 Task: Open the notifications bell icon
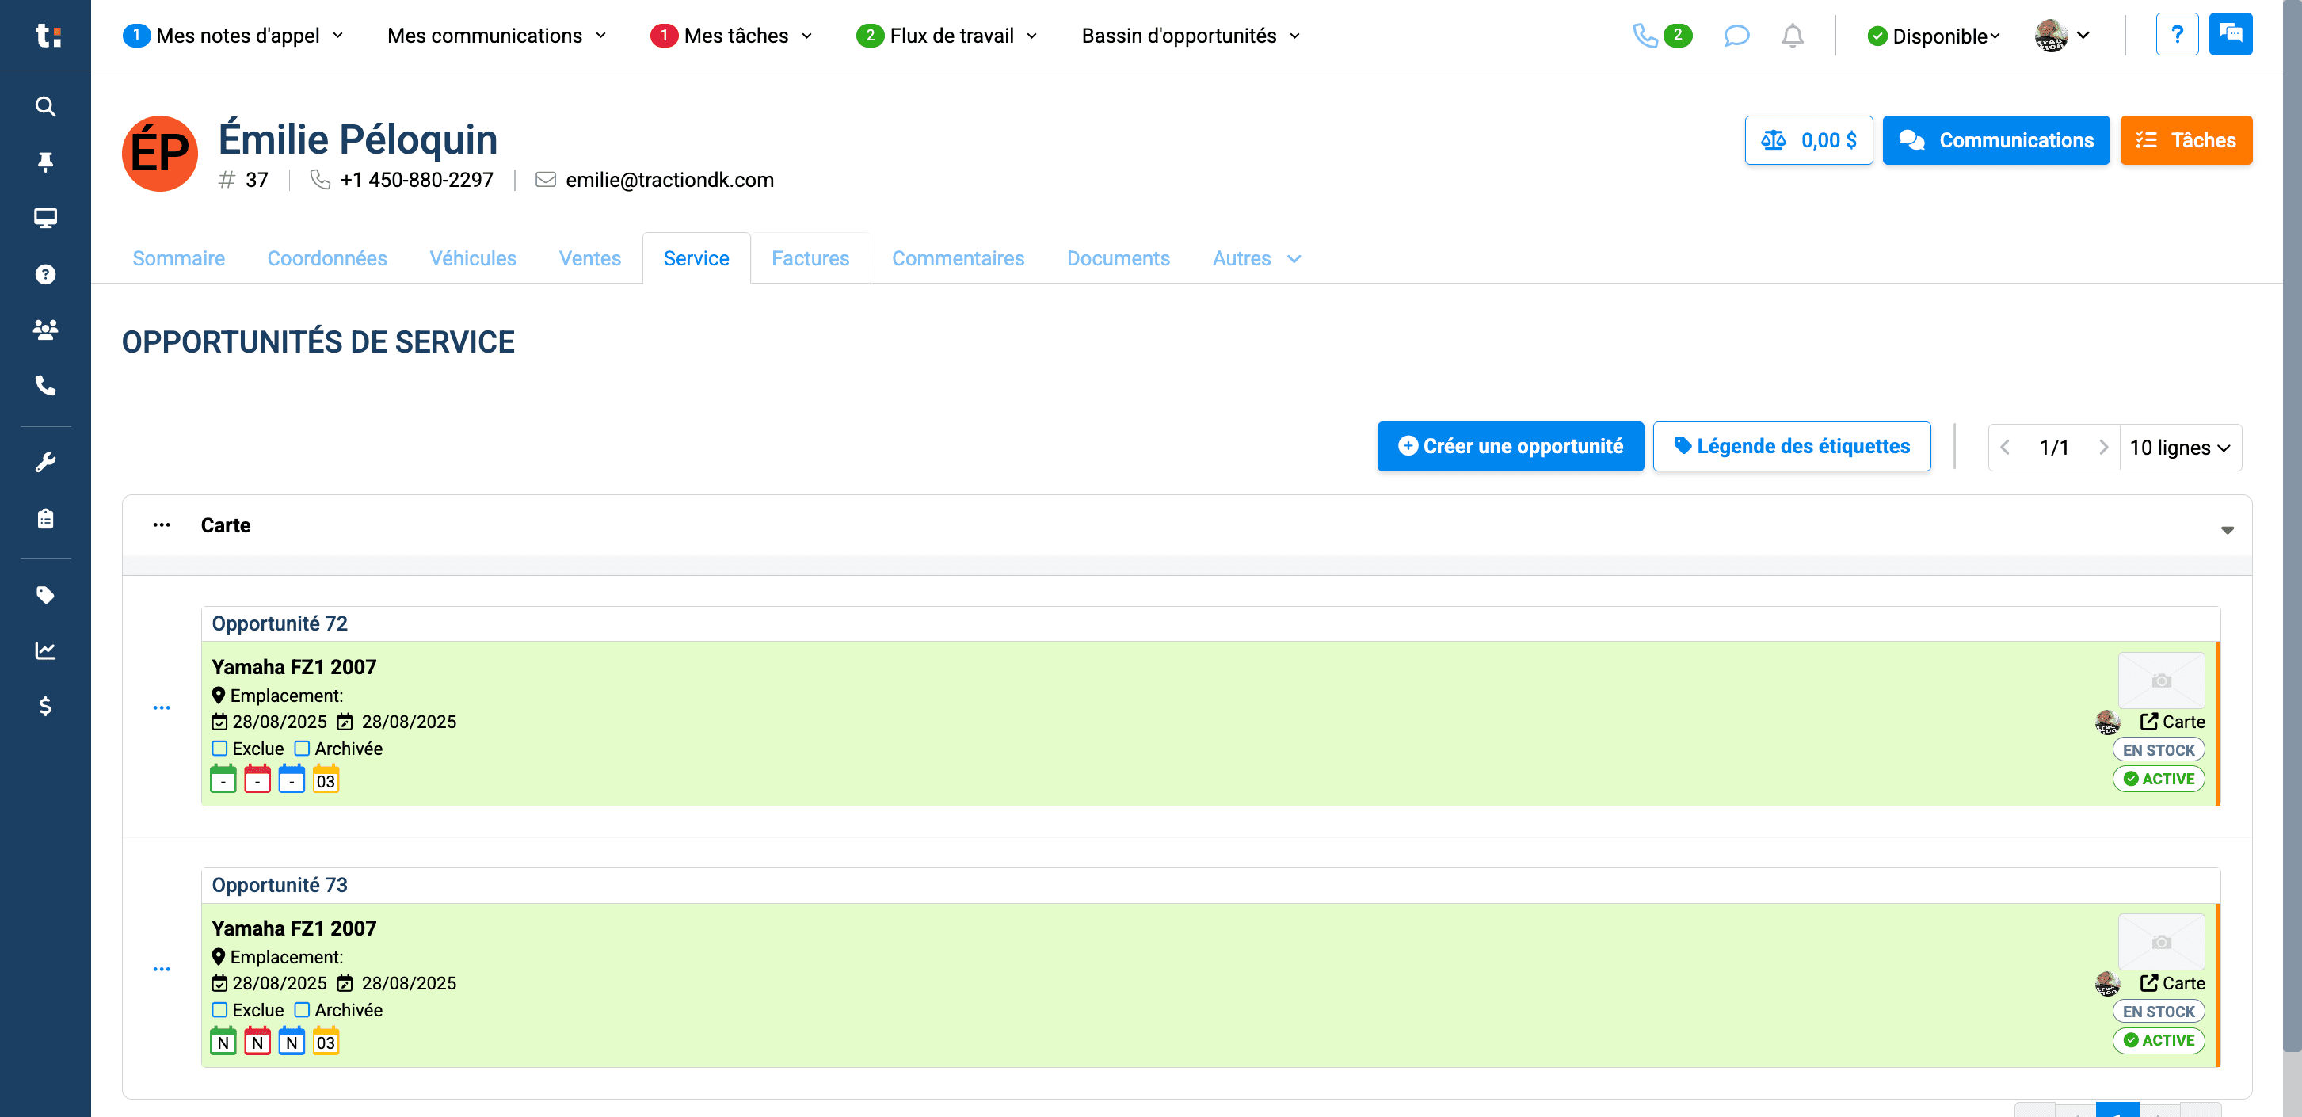(1792, 36)
